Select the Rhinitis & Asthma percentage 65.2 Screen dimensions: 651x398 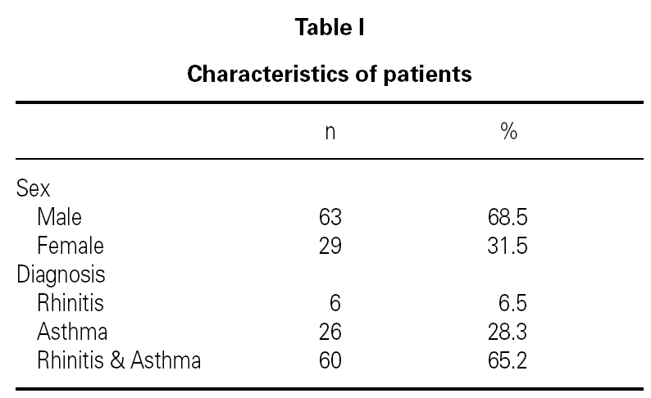coord(507,360)
